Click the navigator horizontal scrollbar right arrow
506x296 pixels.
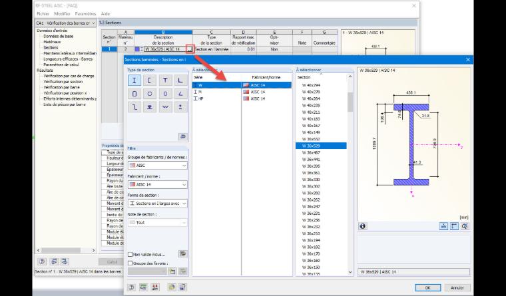[94, 250]
